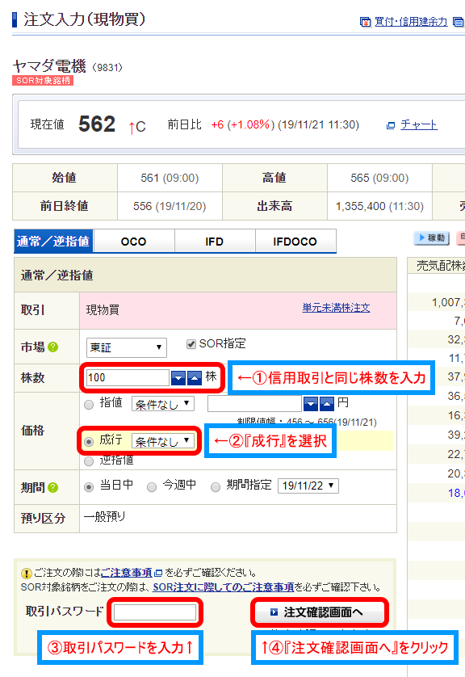Select the 通常／逆指値 tab

point(53,241)
